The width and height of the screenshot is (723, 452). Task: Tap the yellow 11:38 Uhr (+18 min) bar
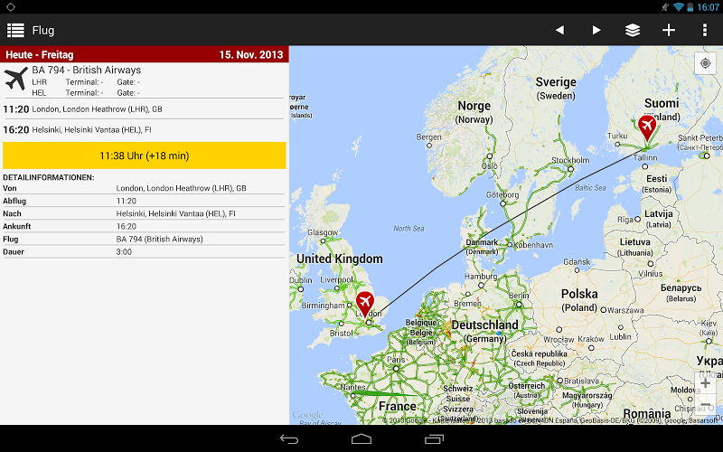[145, 155]
